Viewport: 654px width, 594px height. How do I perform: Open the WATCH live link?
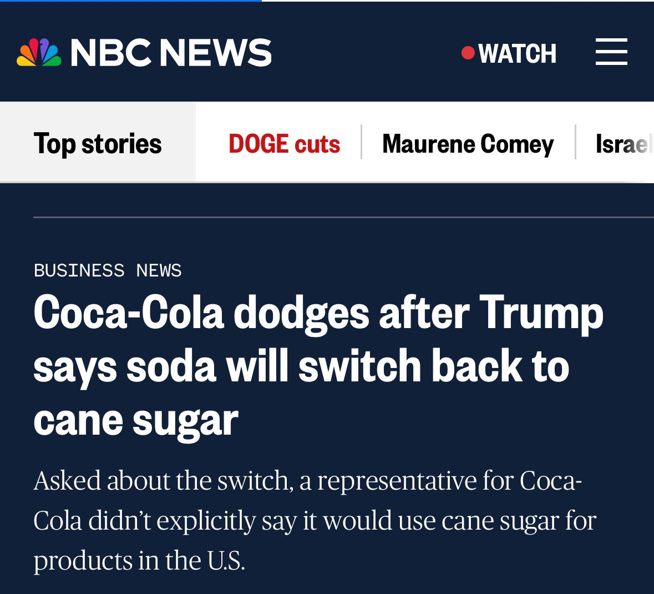pos(517,53)
